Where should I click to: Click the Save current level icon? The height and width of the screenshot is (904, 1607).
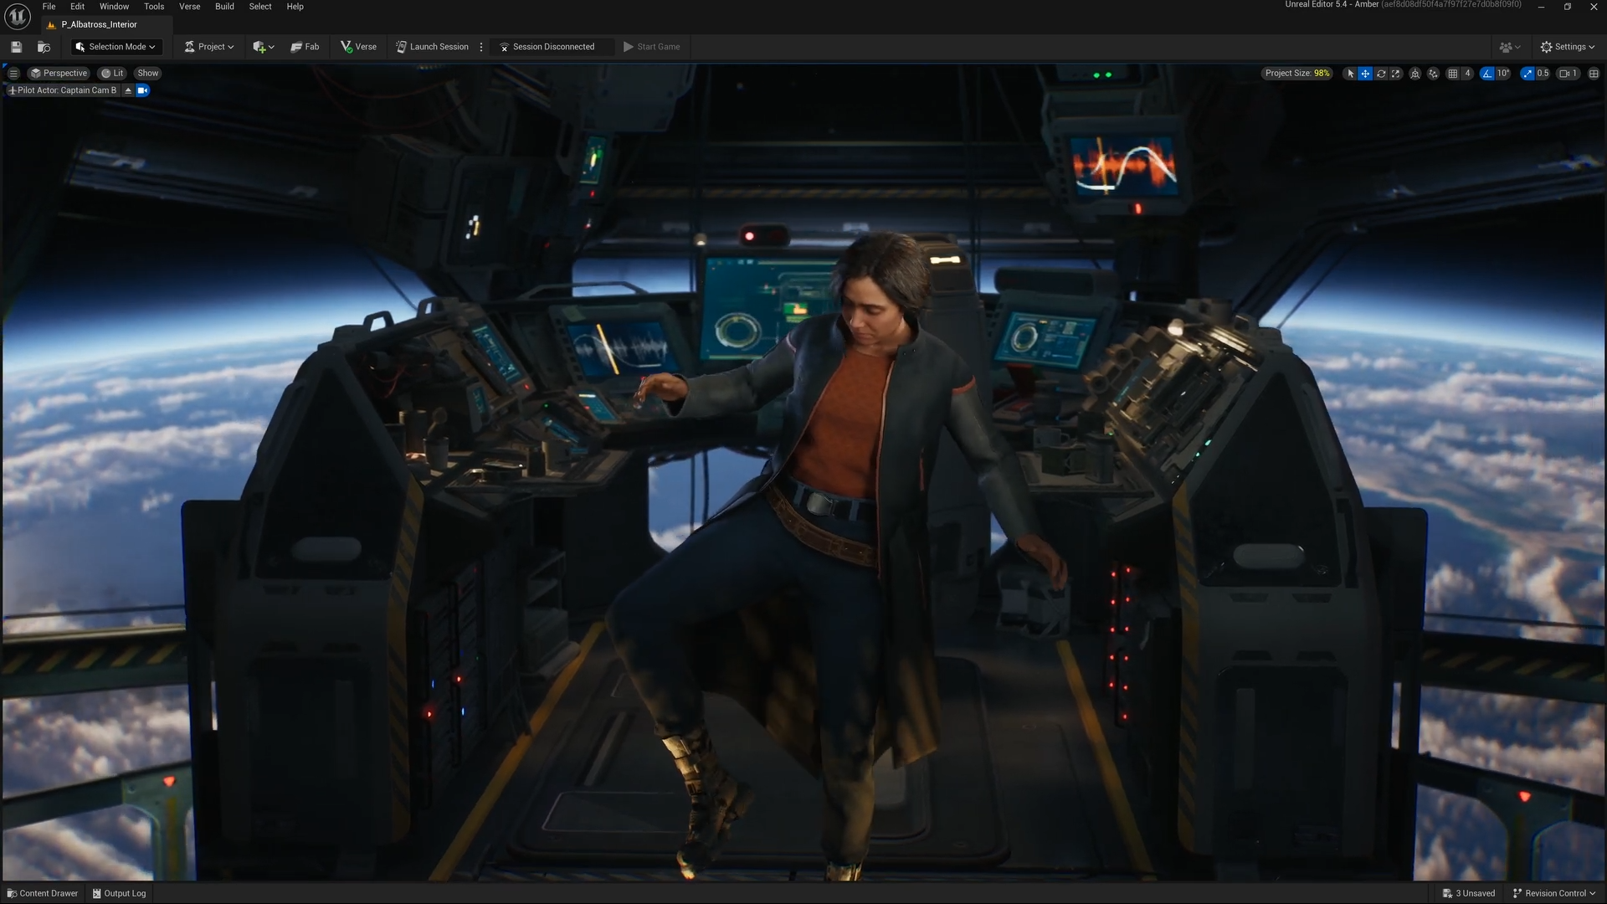click(x=16, y=47)
